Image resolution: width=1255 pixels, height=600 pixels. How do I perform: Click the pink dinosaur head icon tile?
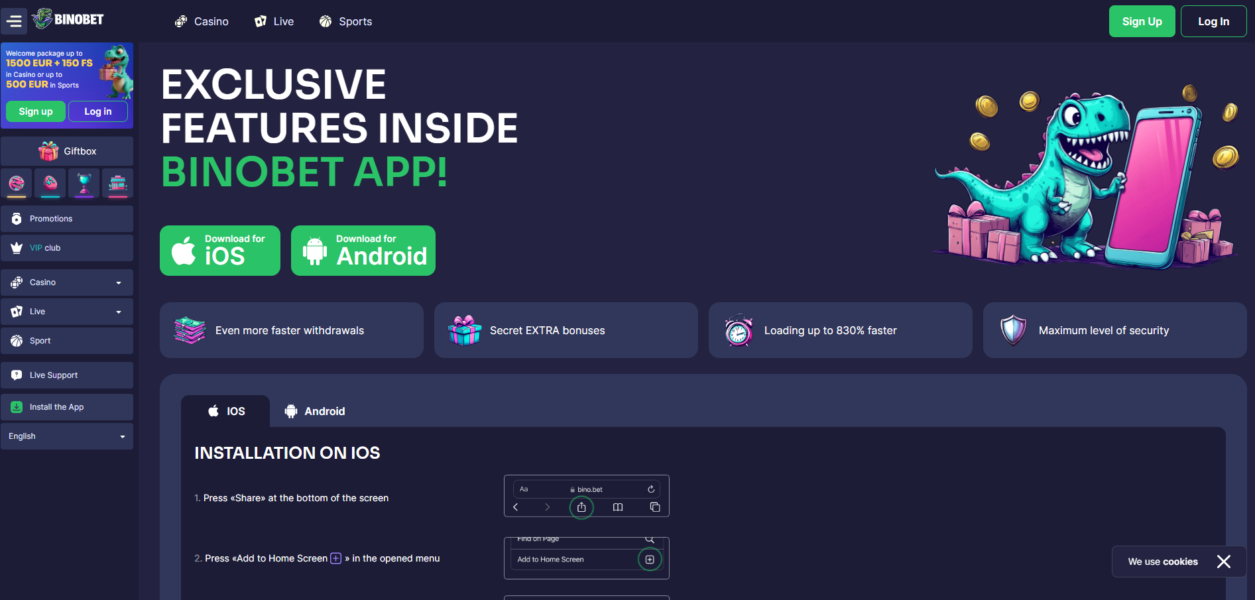point(17,183)
